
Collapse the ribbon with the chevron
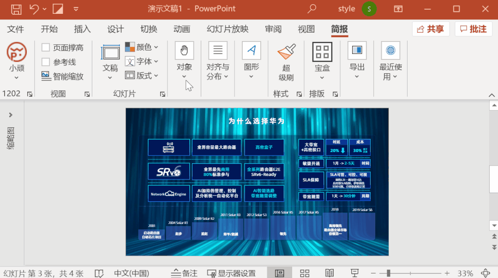tap(492, 95)
